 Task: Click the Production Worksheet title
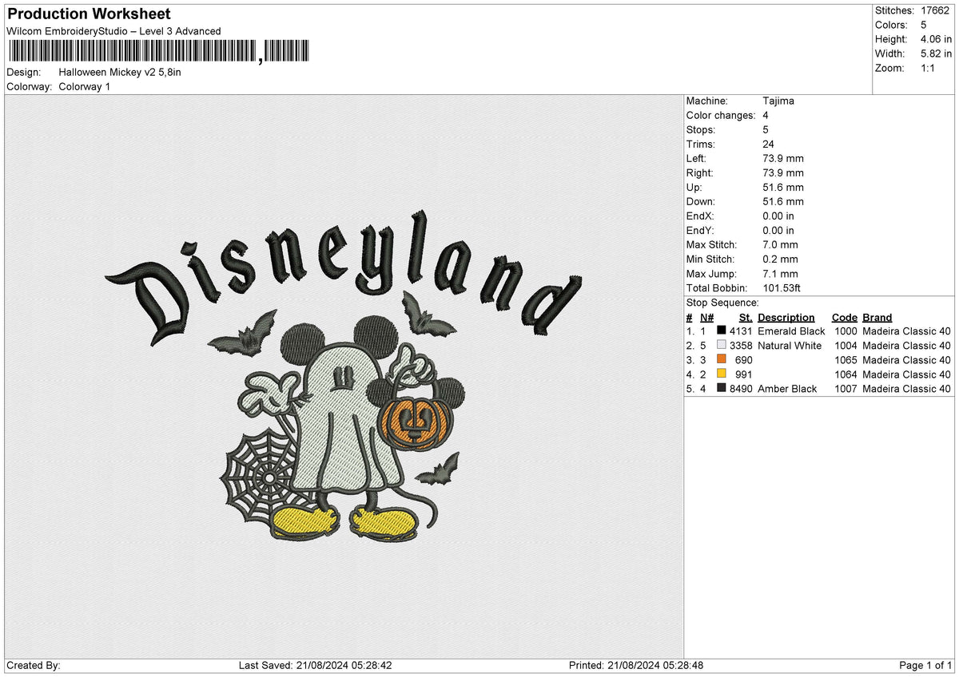click(x=89, y=14)
